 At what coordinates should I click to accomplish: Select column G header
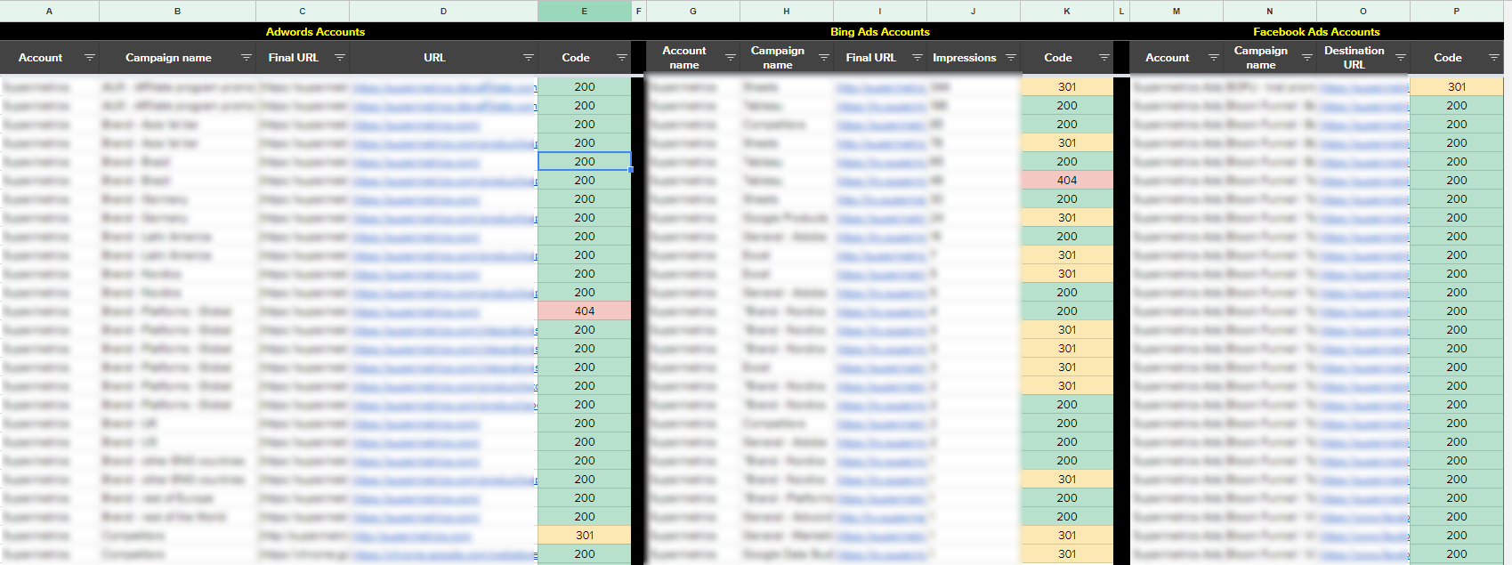pos(693,12)
